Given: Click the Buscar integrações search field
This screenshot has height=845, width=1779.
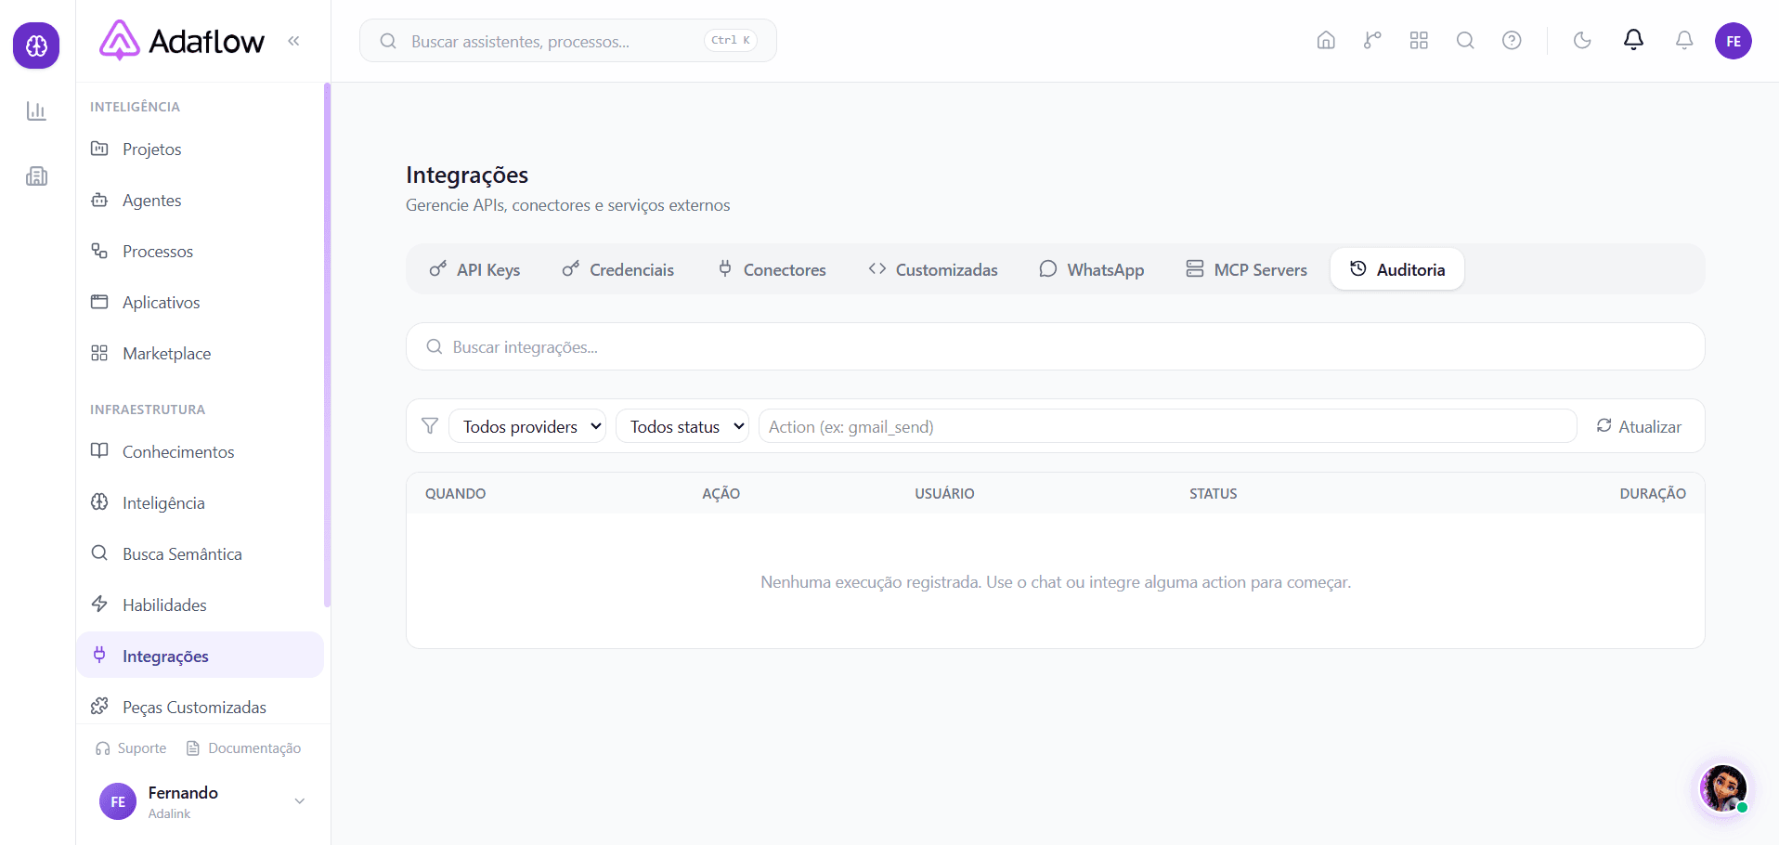Looking at the screenshot, I should point(1055,346).
